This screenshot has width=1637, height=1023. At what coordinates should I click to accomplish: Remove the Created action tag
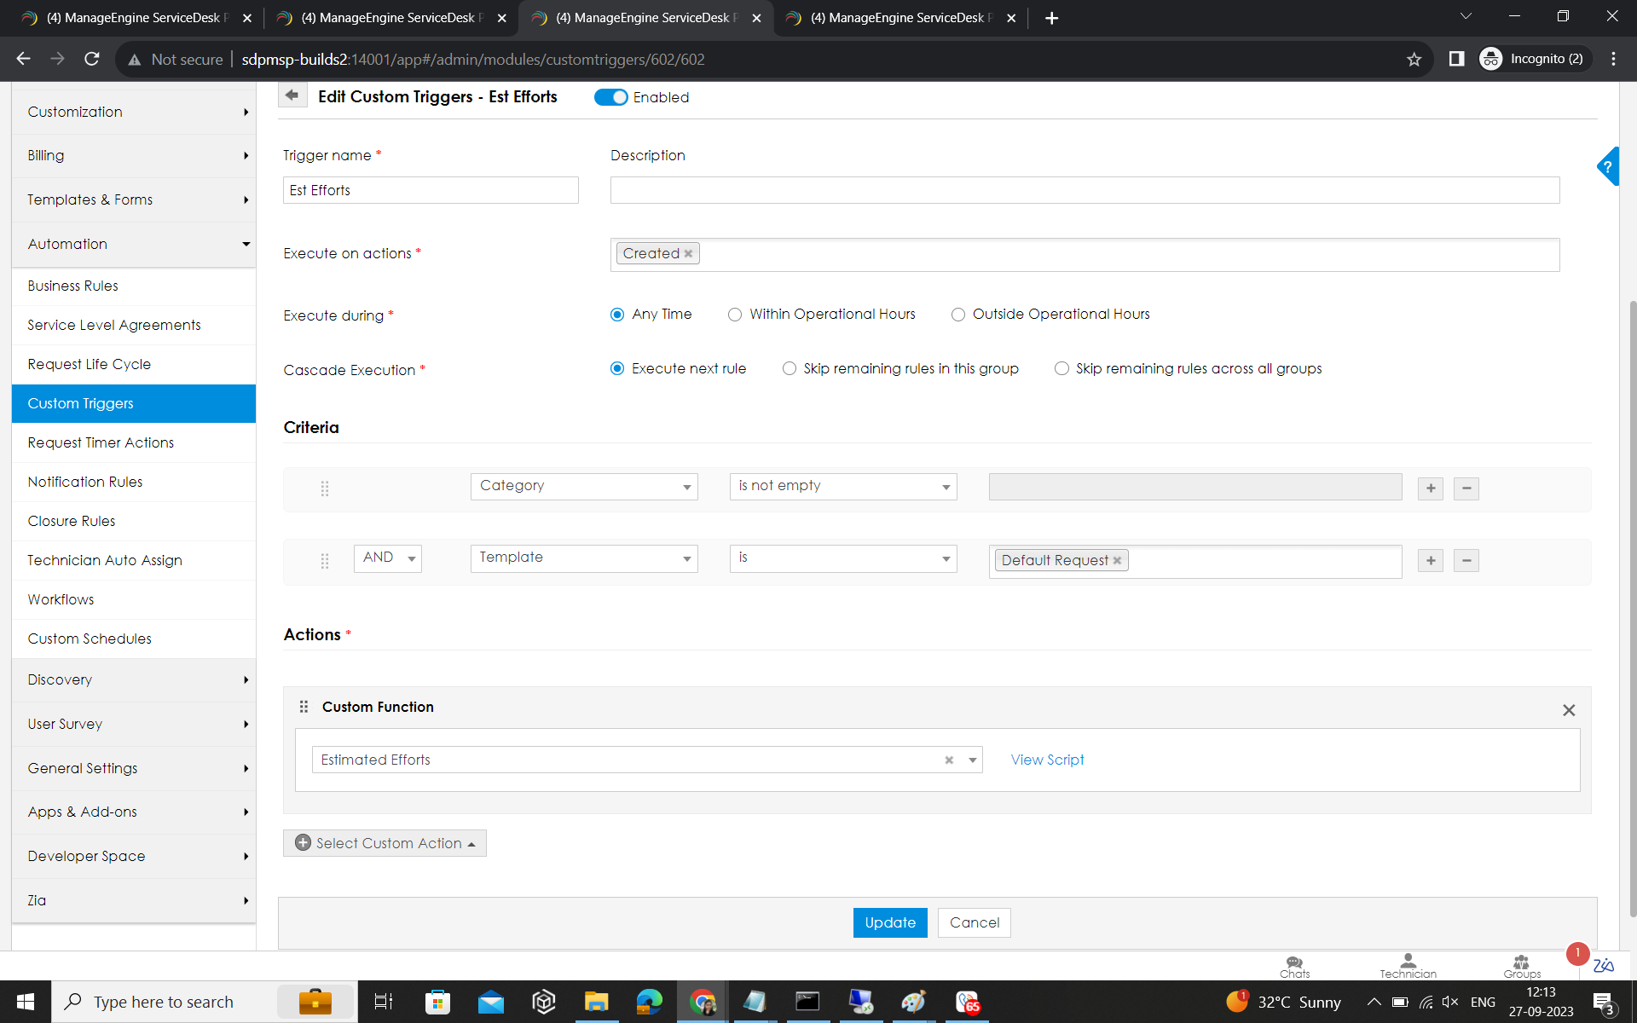point(688,254)
